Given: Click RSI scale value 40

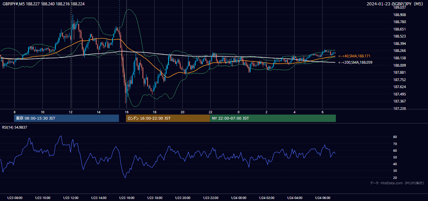Looking at the screenshot, I should click(395, 164).
